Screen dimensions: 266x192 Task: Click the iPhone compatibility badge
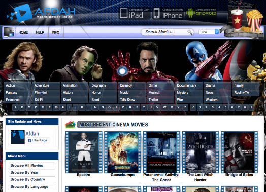tap(168, 13)
